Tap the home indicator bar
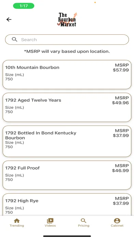Image resolution: width=134 pixels, height=239 pixels. click(x=67, y=236)
